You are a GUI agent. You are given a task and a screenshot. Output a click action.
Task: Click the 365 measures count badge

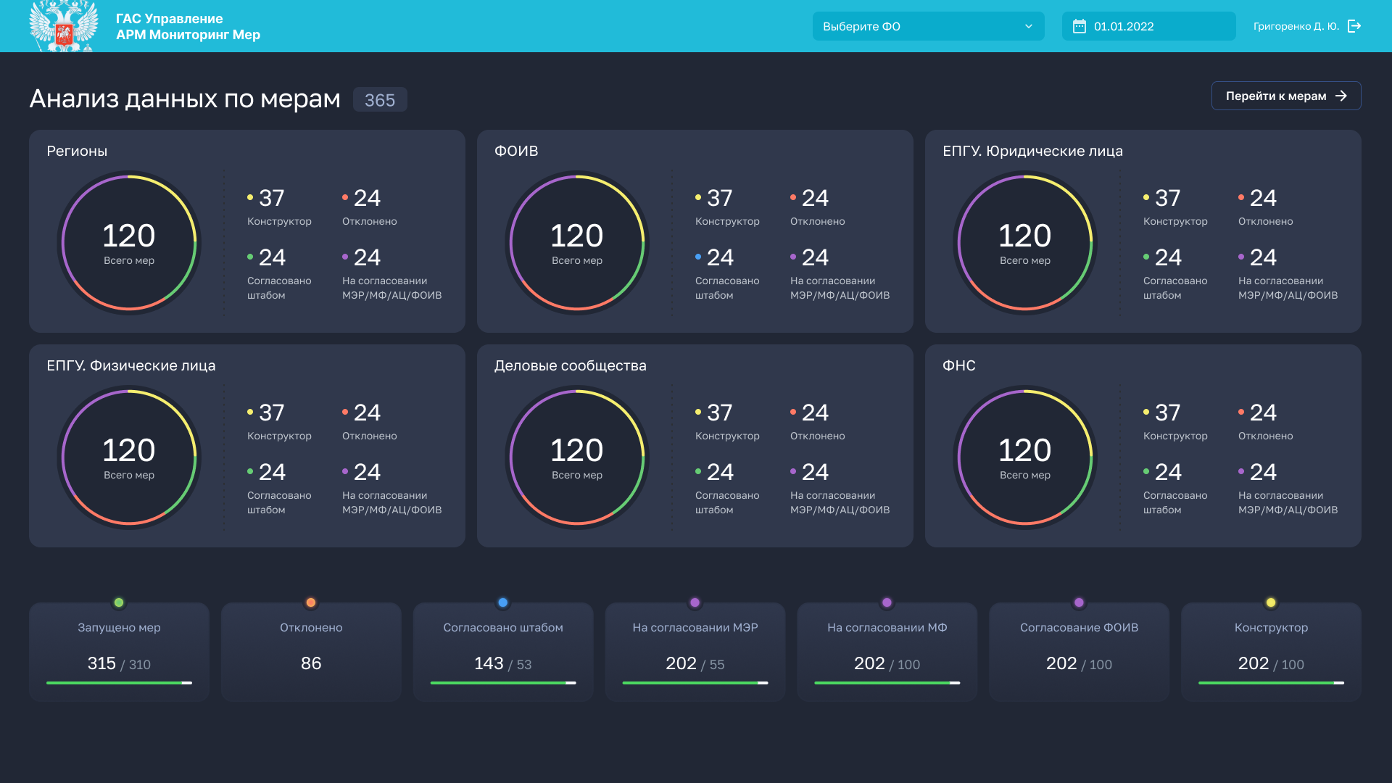[x=380, y=100]
